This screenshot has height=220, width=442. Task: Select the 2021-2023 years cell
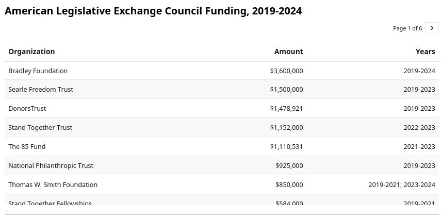(x=419, y=146)
